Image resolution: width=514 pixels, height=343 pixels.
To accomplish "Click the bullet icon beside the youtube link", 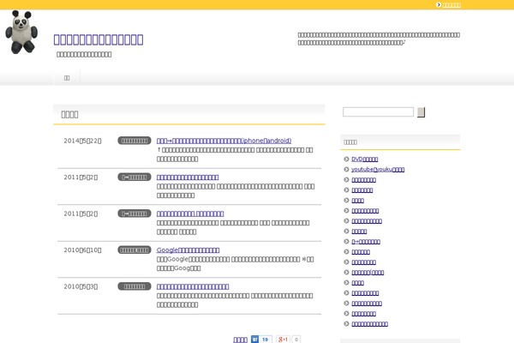I will 346,170.
